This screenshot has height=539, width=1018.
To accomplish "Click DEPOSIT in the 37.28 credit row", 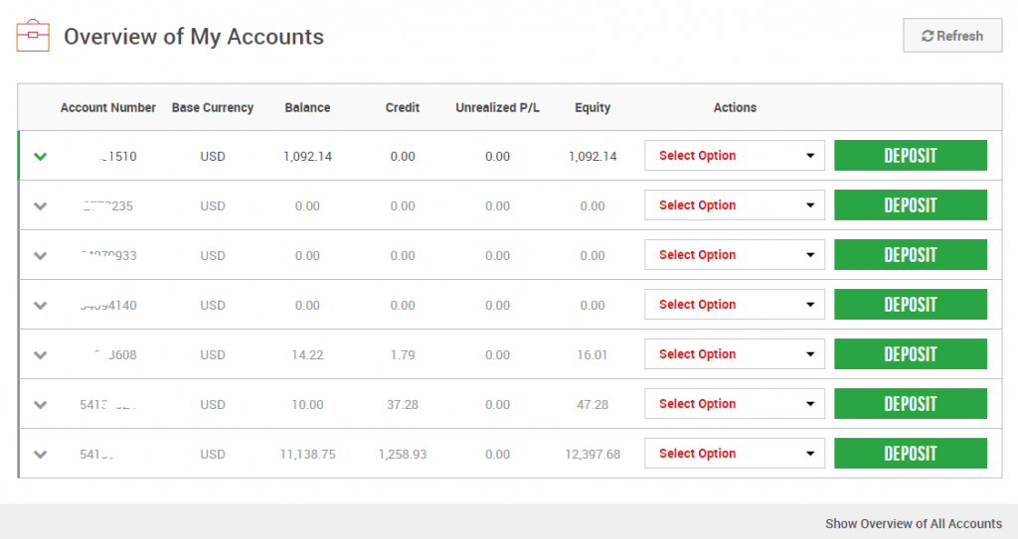I will pos(911,403).
